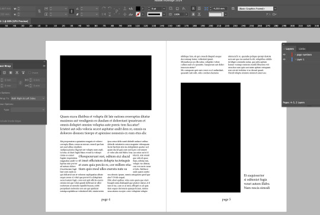Hide Layer 1 with its eye icon
This screenshot has width=320, height=215.
(x=284, y=59)
